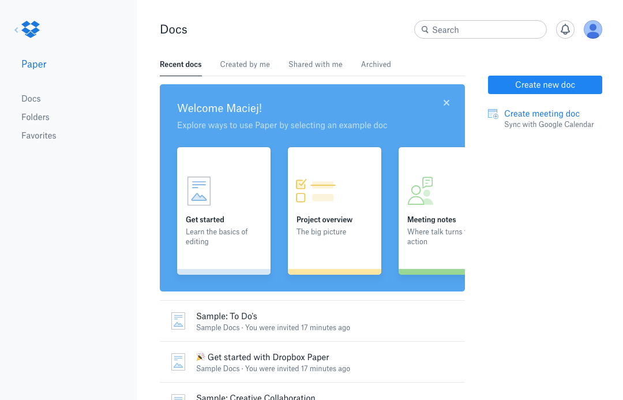Click the back chevron beside Dropbox logo
Viewport: 623px width, 400px height.
16,30
